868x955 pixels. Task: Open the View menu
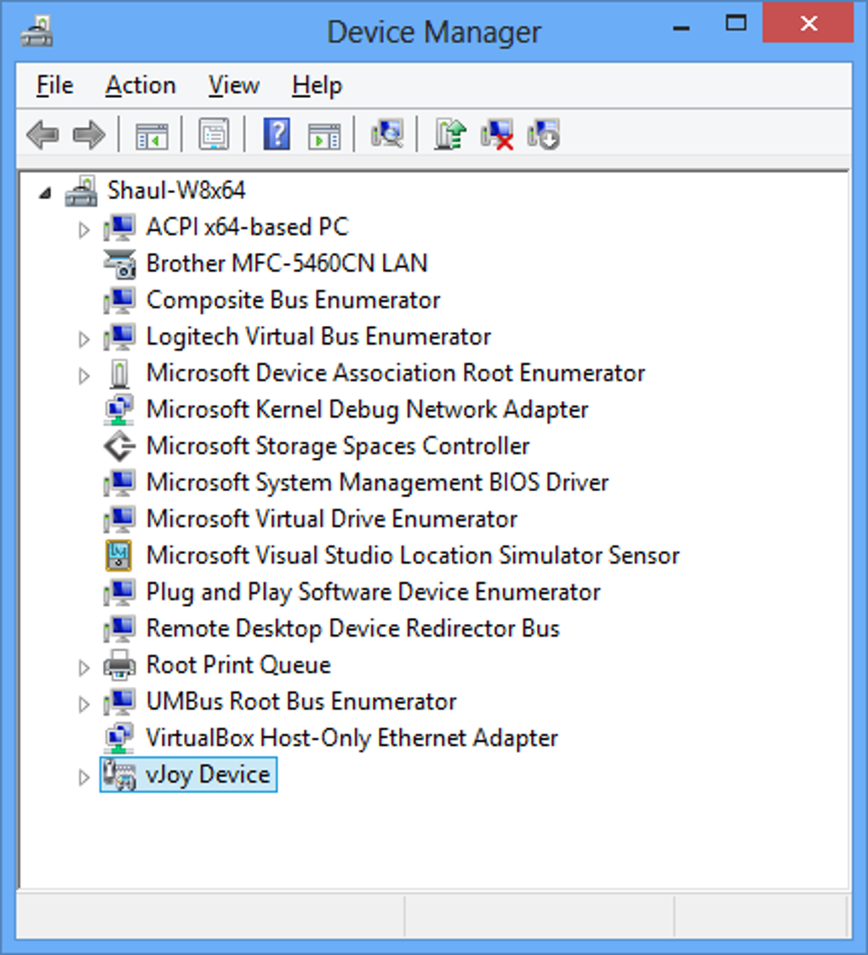(233, 86)
